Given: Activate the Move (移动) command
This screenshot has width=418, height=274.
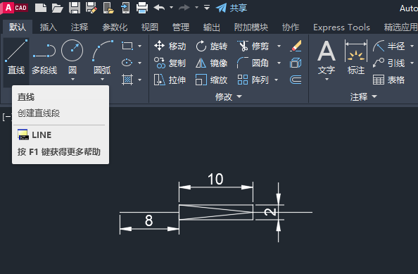Looking at the screenshot, I should pyautogui.click(x=170, y=46).
